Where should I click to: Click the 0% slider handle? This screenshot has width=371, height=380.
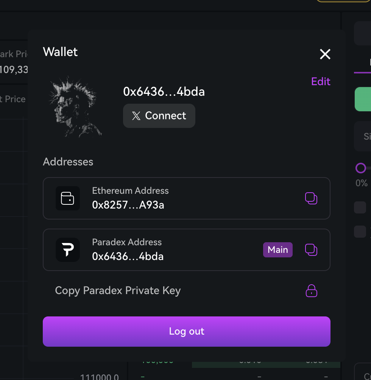coord(360,168)
